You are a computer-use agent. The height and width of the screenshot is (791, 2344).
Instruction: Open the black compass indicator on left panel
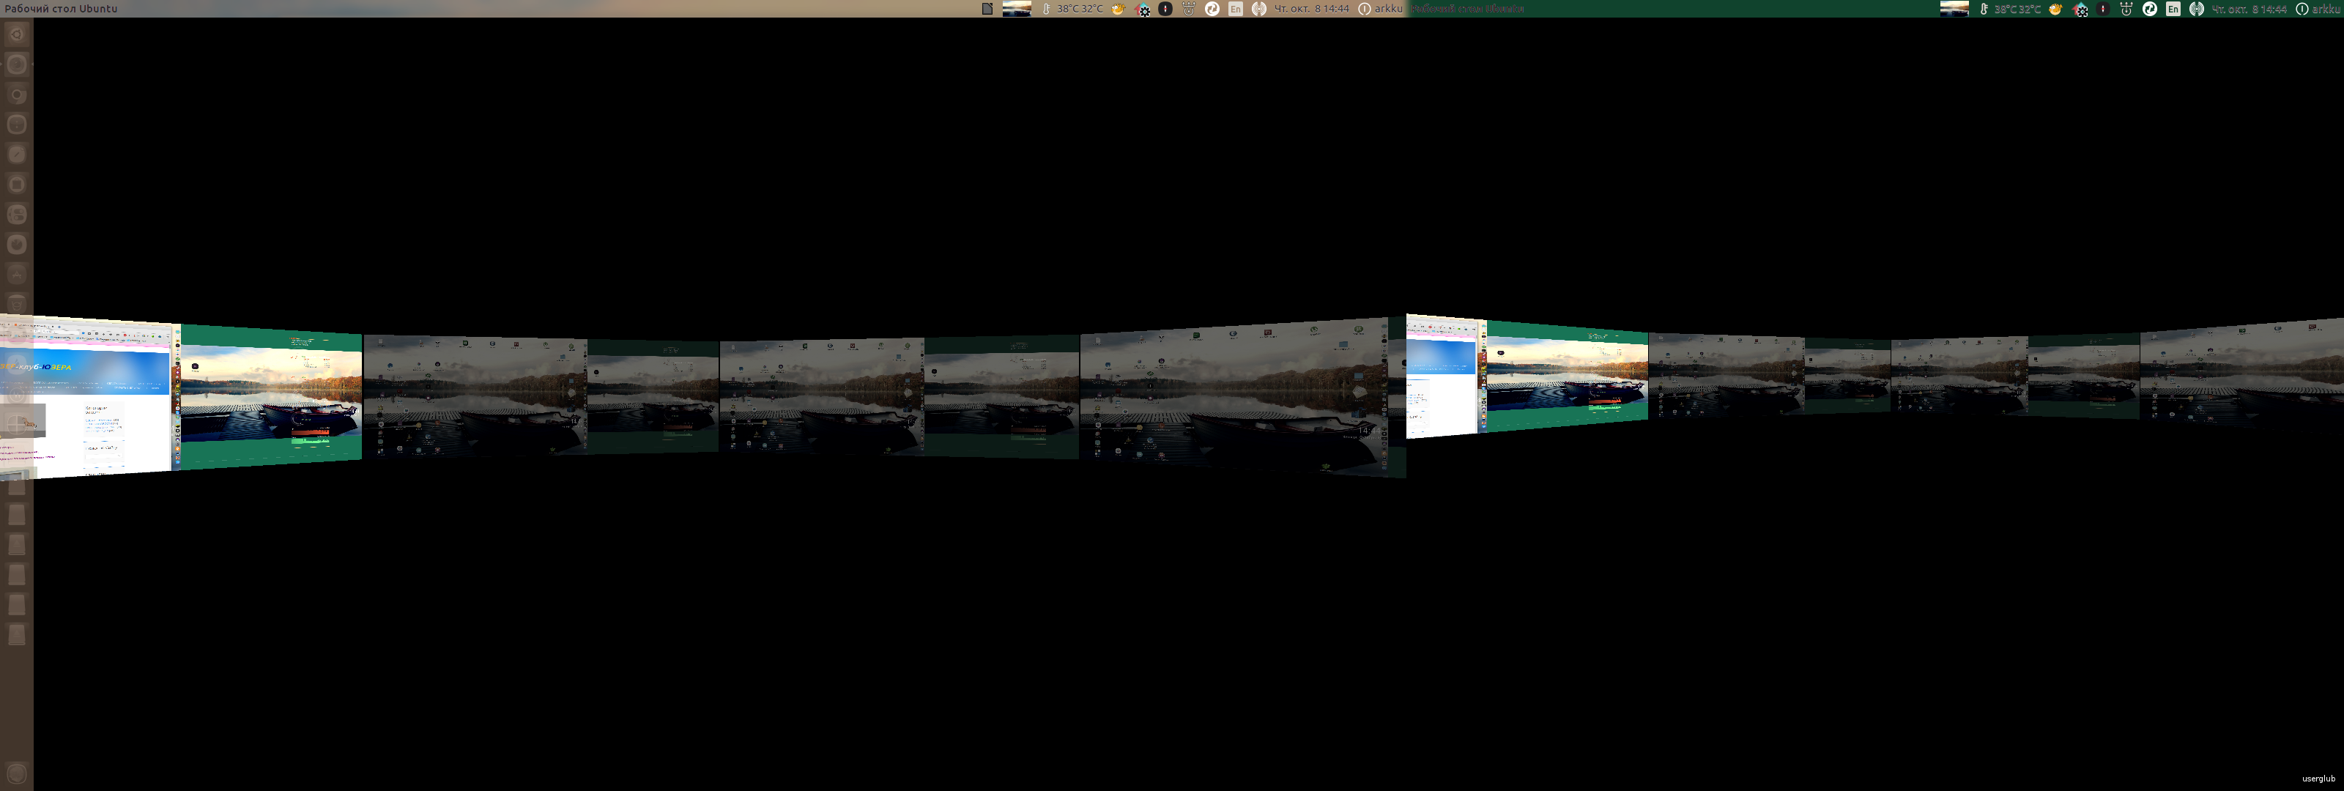1165,9
